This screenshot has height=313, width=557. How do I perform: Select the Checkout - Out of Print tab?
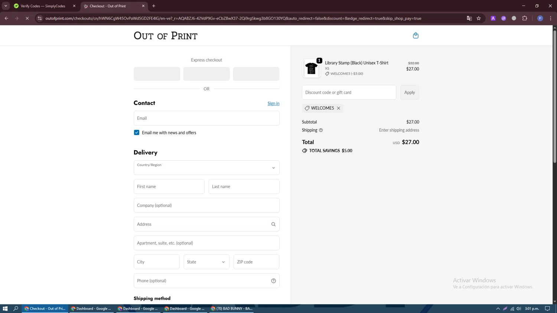click(x=114, y=6)
